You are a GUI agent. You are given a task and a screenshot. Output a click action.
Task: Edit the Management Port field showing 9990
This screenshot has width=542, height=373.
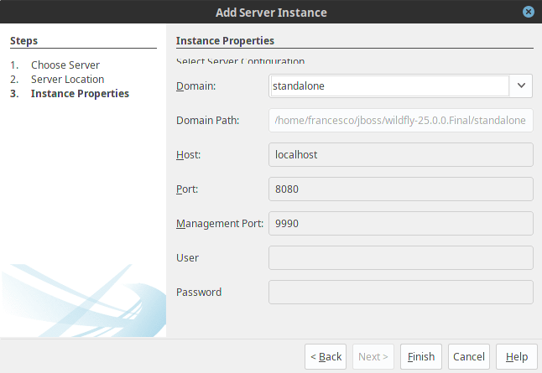(400, 224)
